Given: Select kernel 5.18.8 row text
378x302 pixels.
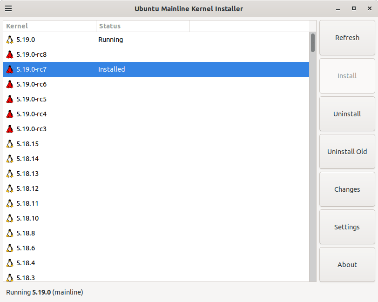Looking at the screenshot, I should [x=26, y=233].
